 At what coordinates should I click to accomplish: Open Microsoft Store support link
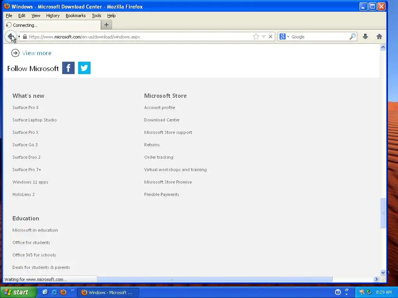point(168,132)
